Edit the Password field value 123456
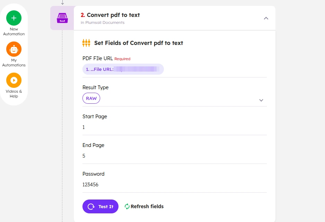This screenshot has width=325, height=222. pos(175,185)
